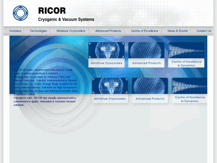Select Miniature Cryocoolers in navigation bar
The width and height of the screenshot is (217, 163).
click(71, 31)
